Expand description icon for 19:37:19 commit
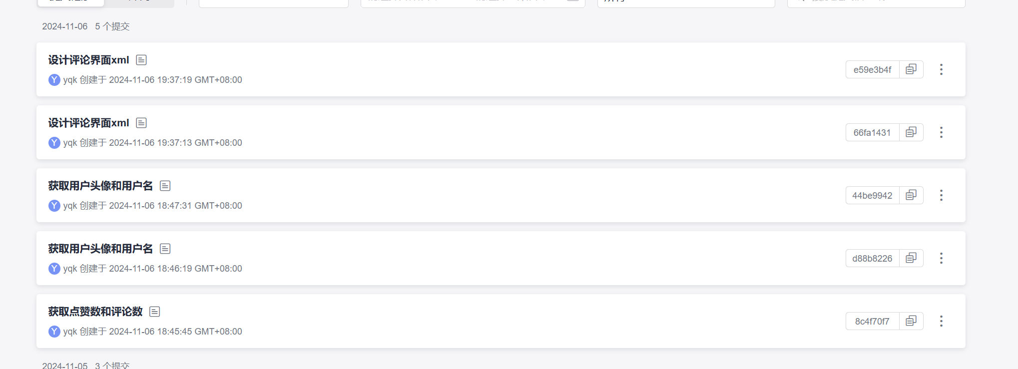 [141, 60]
